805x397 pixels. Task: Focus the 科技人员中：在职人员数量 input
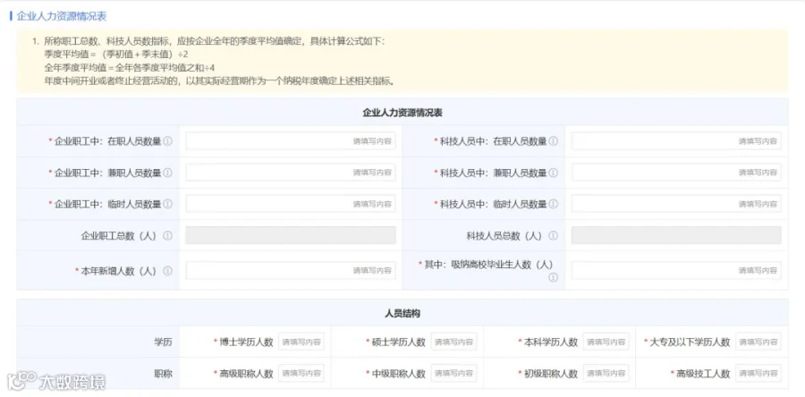pos(676,141)
